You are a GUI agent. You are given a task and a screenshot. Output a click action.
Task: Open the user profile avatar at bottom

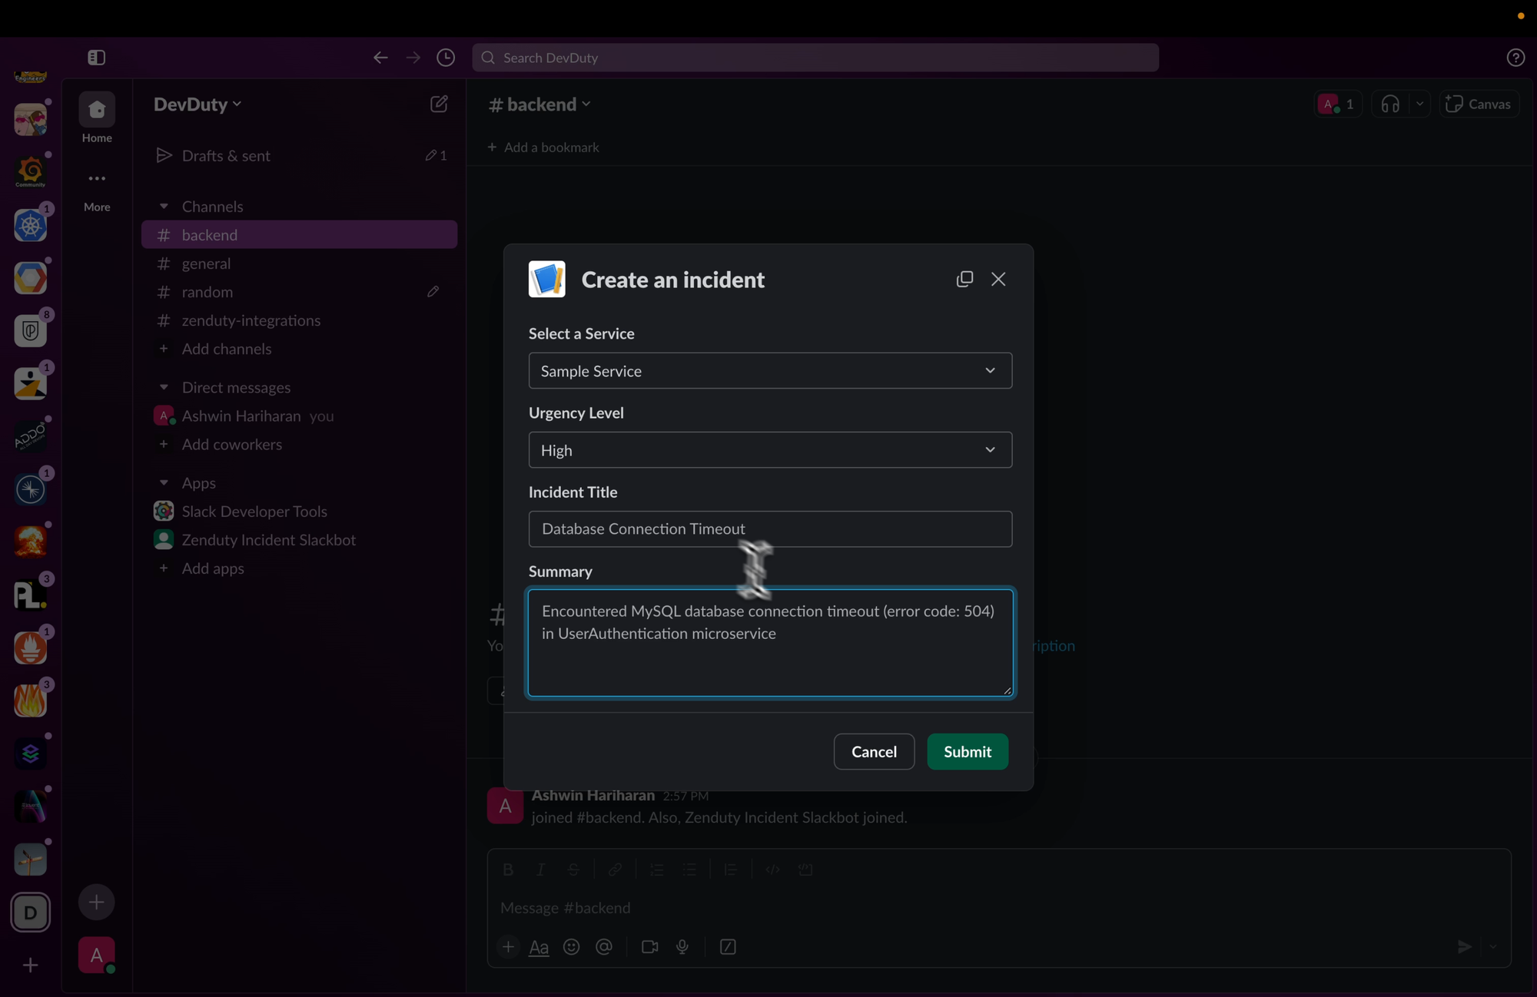click(x=97, y=956)
